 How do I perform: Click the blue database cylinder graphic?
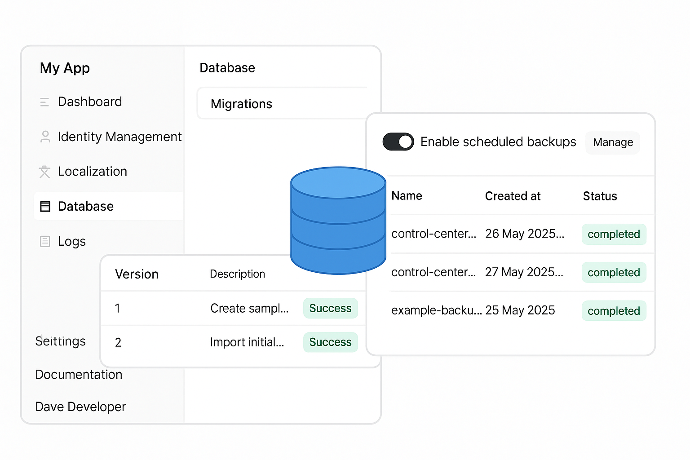point(338,220)
